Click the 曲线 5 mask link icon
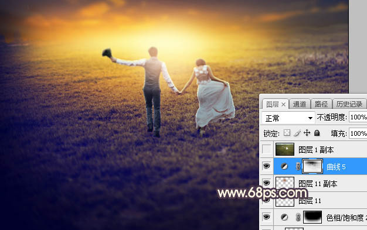This screenshot has width=367, height=230. (x=298, y=166)
